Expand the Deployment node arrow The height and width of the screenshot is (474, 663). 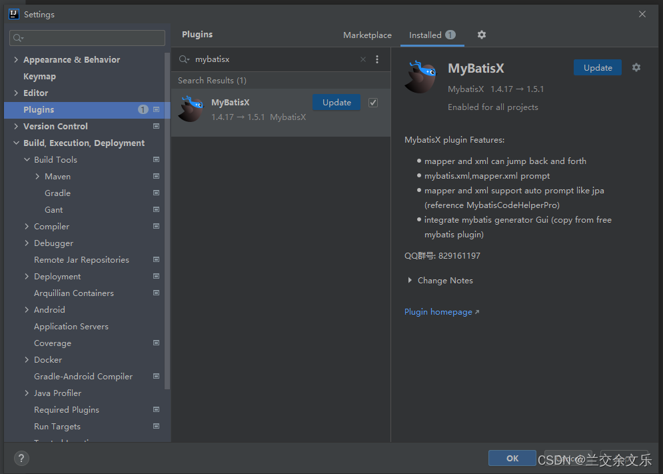point(27,277)
